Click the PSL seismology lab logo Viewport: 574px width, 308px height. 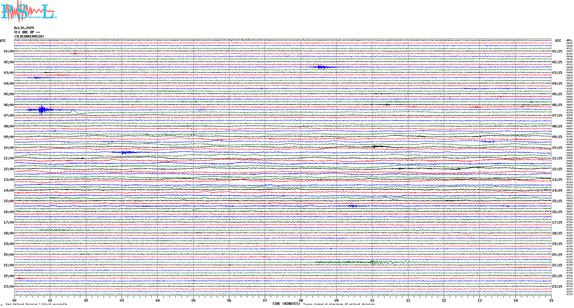pos(29,11)
